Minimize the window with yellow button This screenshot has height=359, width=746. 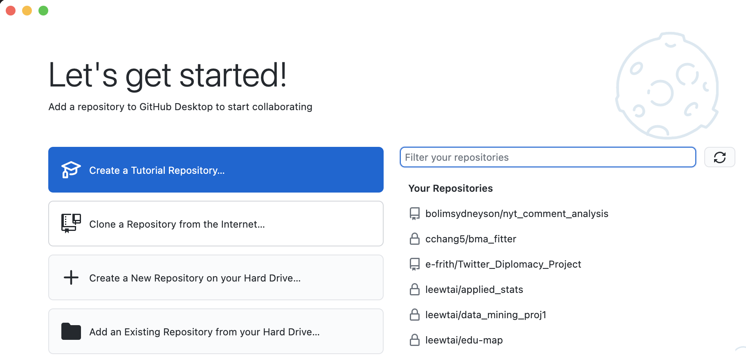click(x=27, y=11)
